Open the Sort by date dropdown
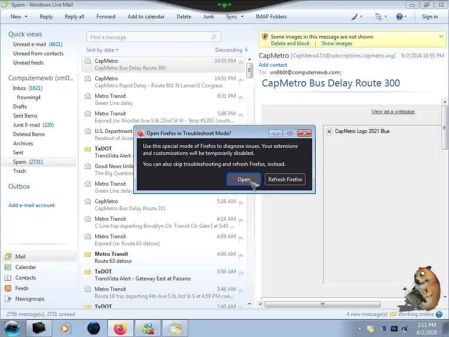The image size is (449, 337). click(x=102, y=50)
